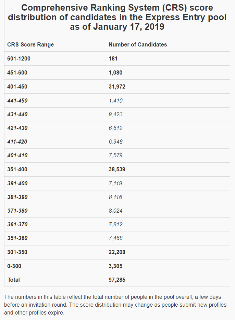This screenshot has height=320, width=235.
Task: Click the CRS score distribution title heading
Action: tap(117, 17)
